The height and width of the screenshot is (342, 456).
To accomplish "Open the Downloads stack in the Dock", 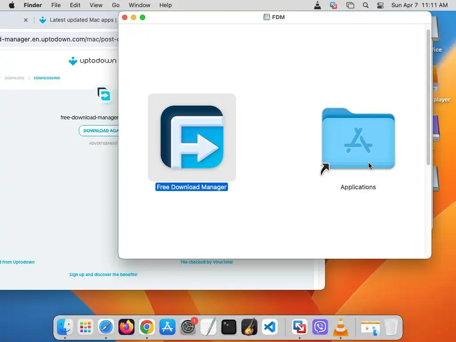I will 370,327.
